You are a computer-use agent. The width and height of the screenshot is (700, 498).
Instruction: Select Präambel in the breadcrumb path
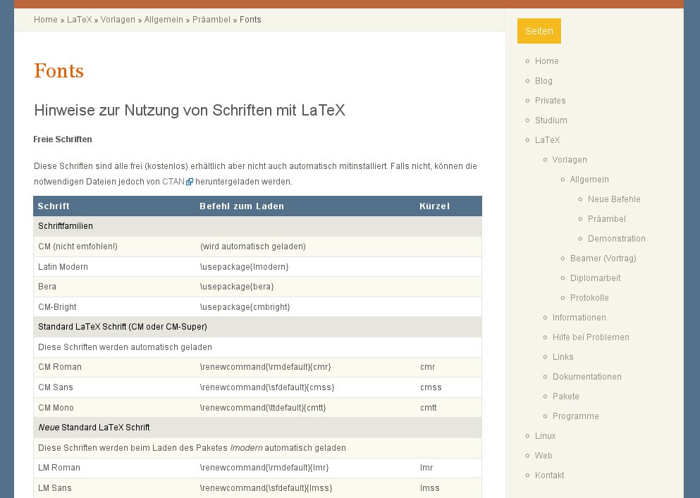point(211,20)
